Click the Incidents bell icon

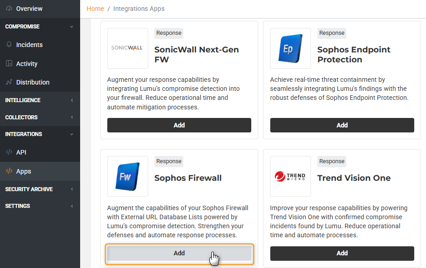point(9,45)
